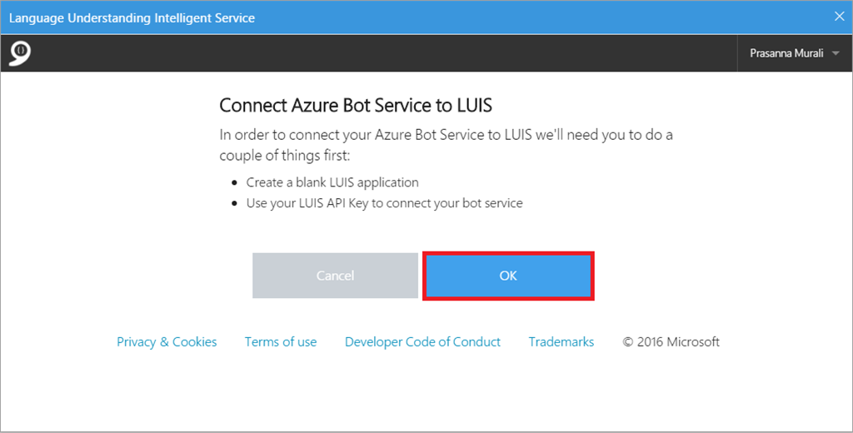
Task: Confirm with the OK button
Action: coord(508,276)
